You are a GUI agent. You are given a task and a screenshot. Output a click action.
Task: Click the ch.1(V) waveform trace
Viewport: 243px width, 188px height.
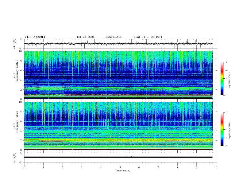(x=118, y=44)
